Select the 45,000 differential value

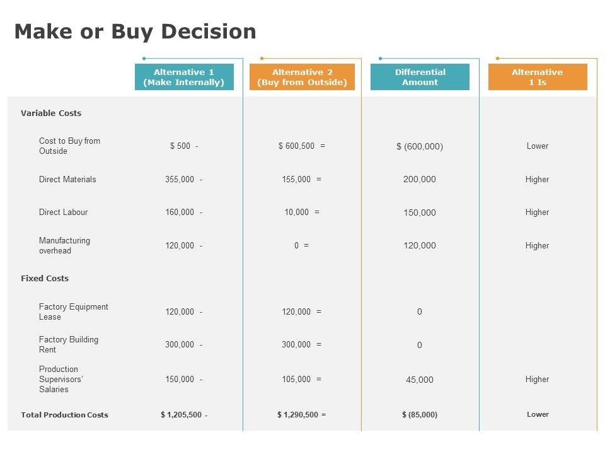pos(420,380)
